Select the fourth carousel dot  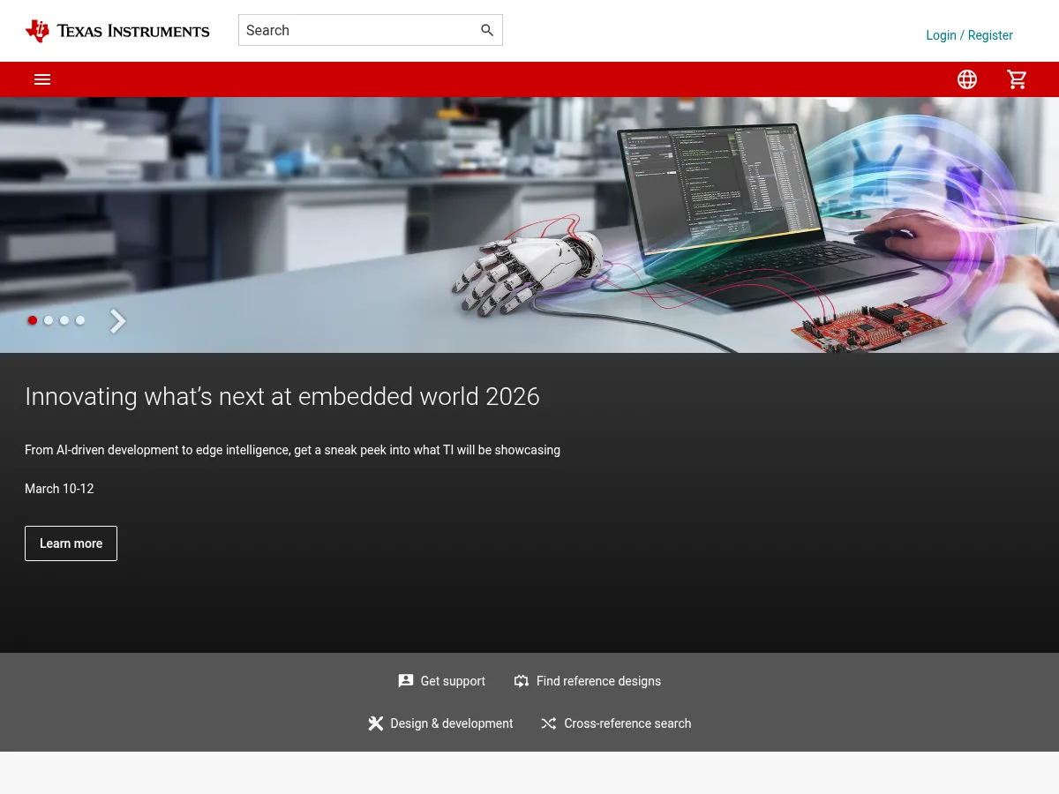[x=80, y=320]
